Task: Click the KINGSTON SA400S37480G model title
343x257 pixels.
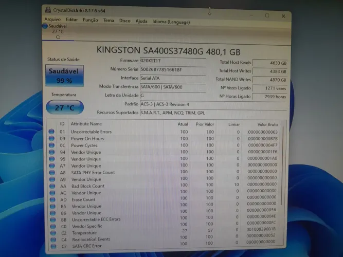Action: (169, 51)
